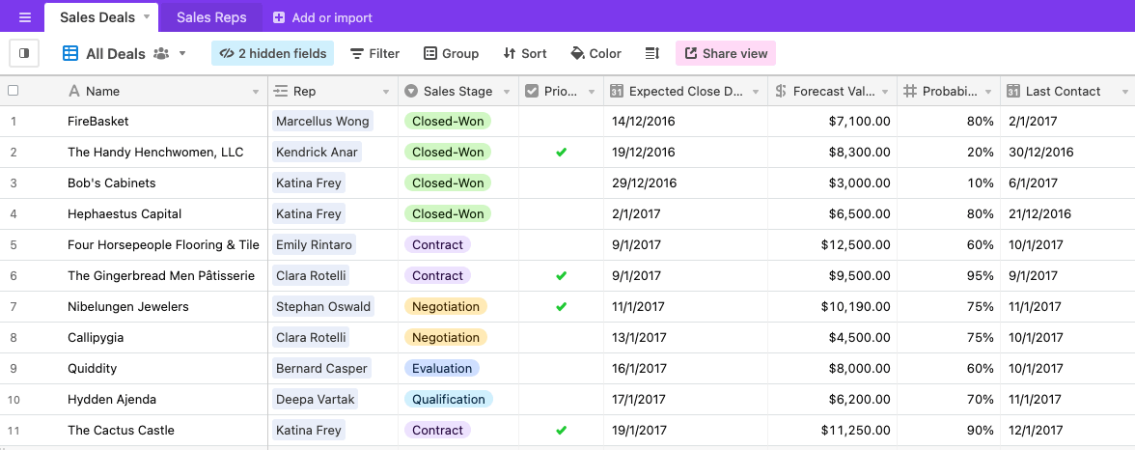Click the Probability number field icon
This screenshot has height=450, width=1135.
(x=910, y=92)
